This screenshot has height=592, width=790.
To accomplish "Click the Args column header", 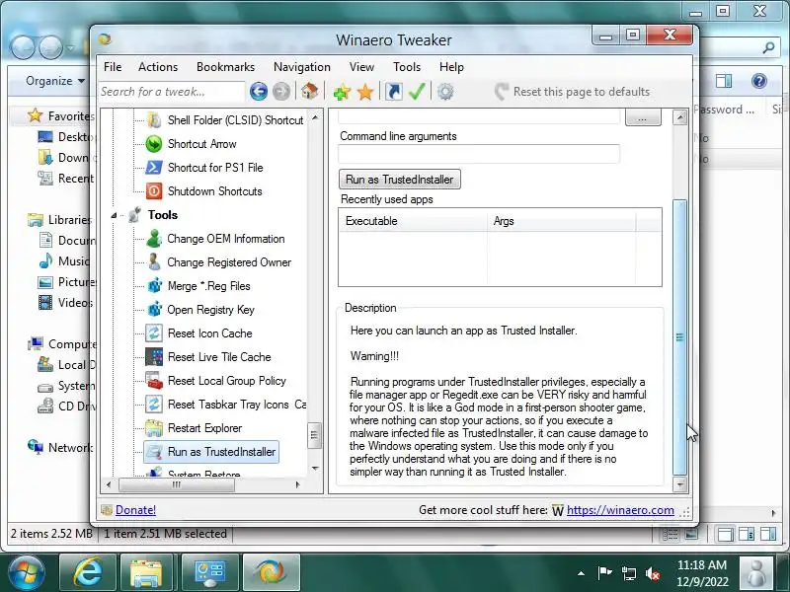I will pos(561,221).
